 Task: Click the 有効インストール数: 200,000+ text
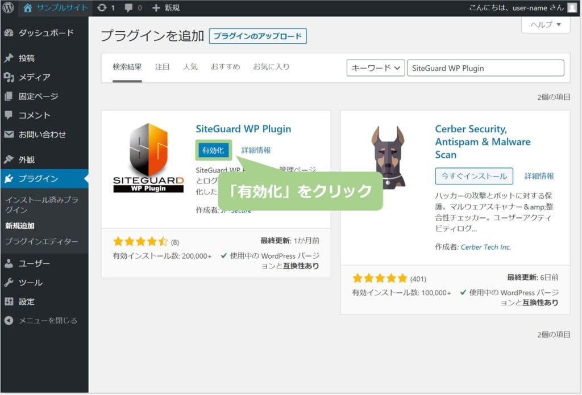point(162,256)
